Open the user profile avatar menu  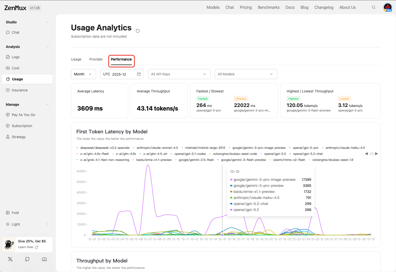tap(387, 7)
